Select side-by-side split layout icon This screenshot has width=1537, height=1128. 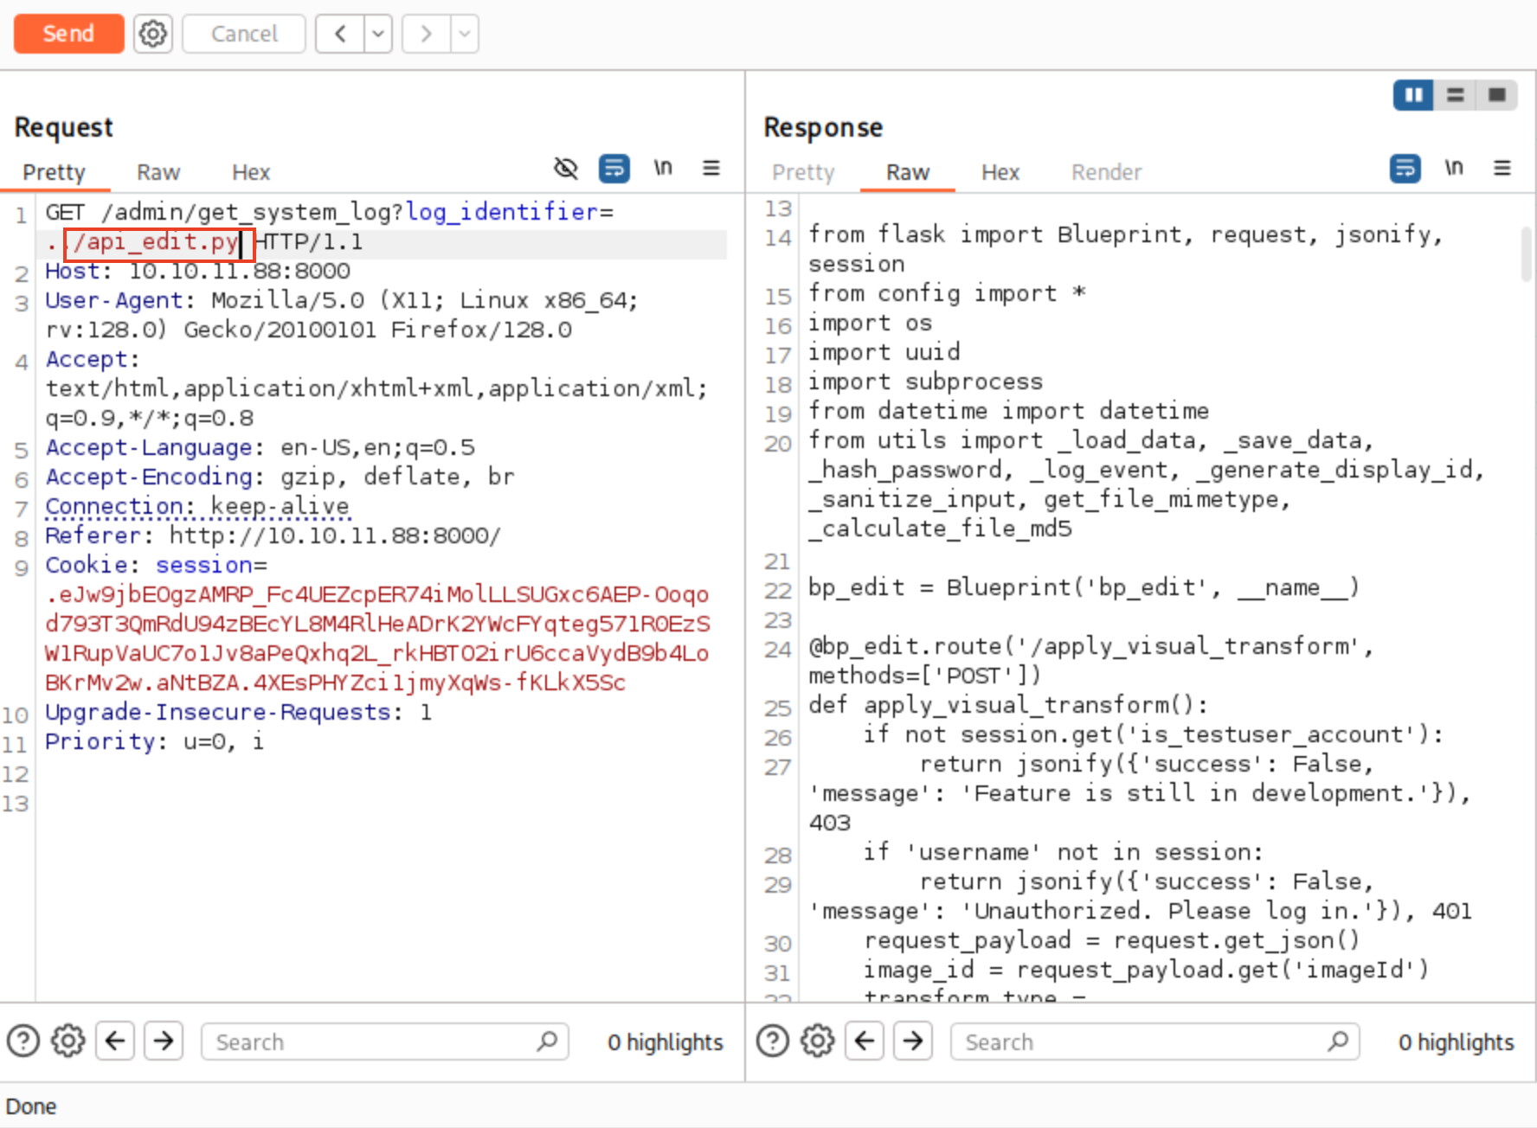(x=1413, y=94)
